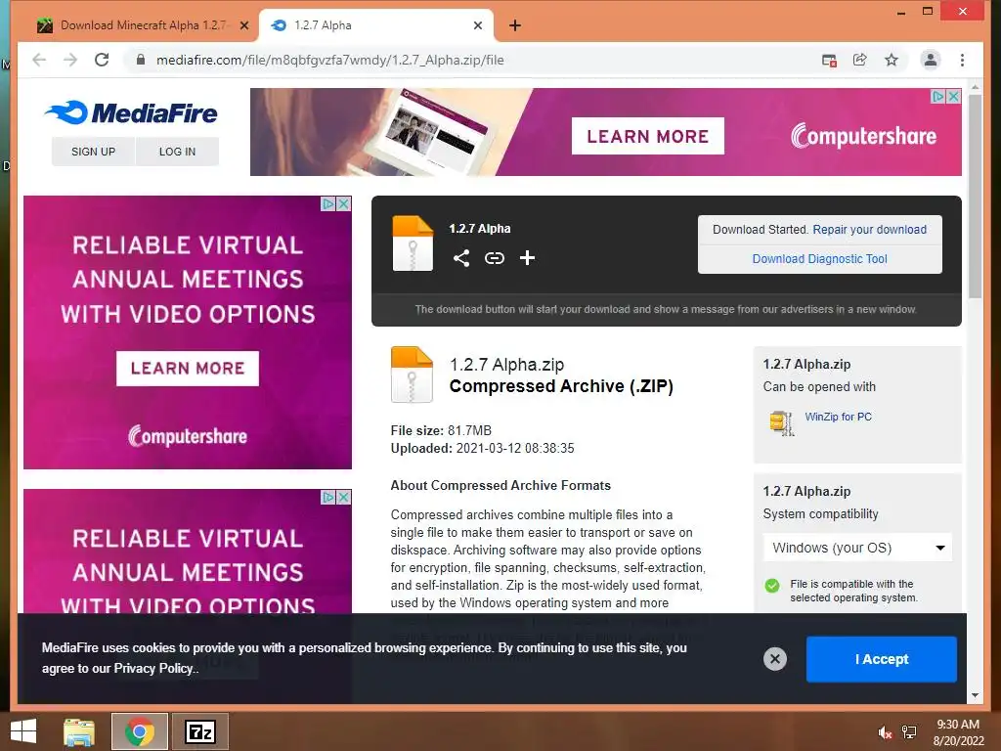Click the zip icon in the dark download panel
Viewport: 1001px width, 751px height.
click(x=413, y=243)
